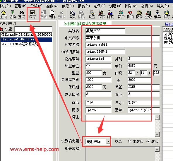Open the 物料(L) menu
This screenshot has height=161, width=173.
pos(147,6)
